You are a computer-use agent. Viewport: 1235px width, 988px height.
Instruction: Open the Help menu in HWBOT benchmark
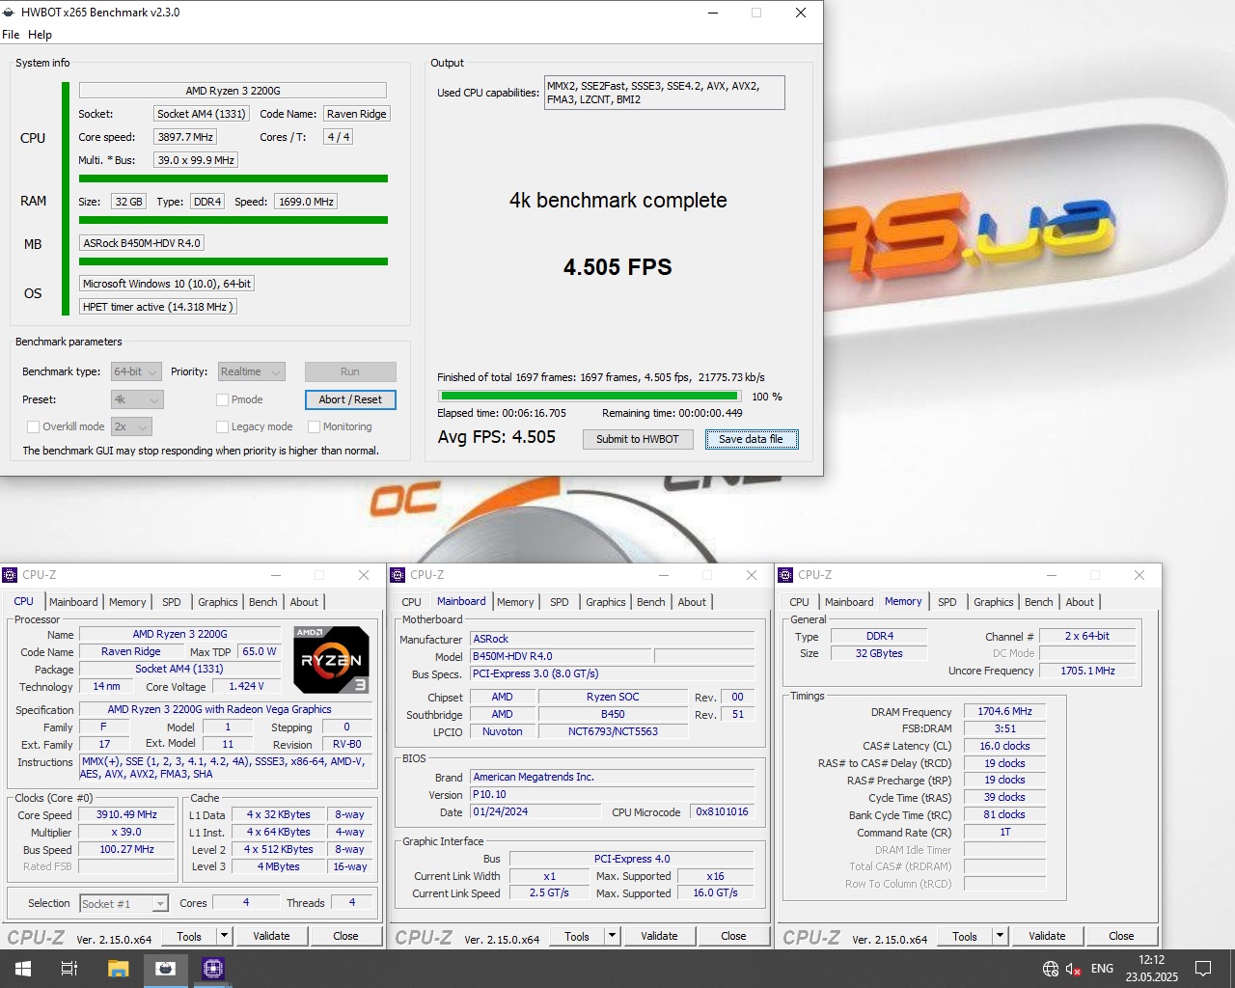[x=40, y=35]
